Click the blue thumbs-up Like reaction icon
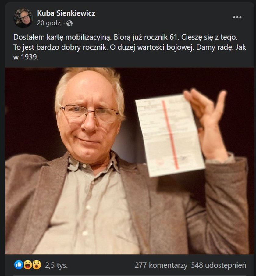The height and width of the screenshot is (276, 256). click(x=19, y=265)
